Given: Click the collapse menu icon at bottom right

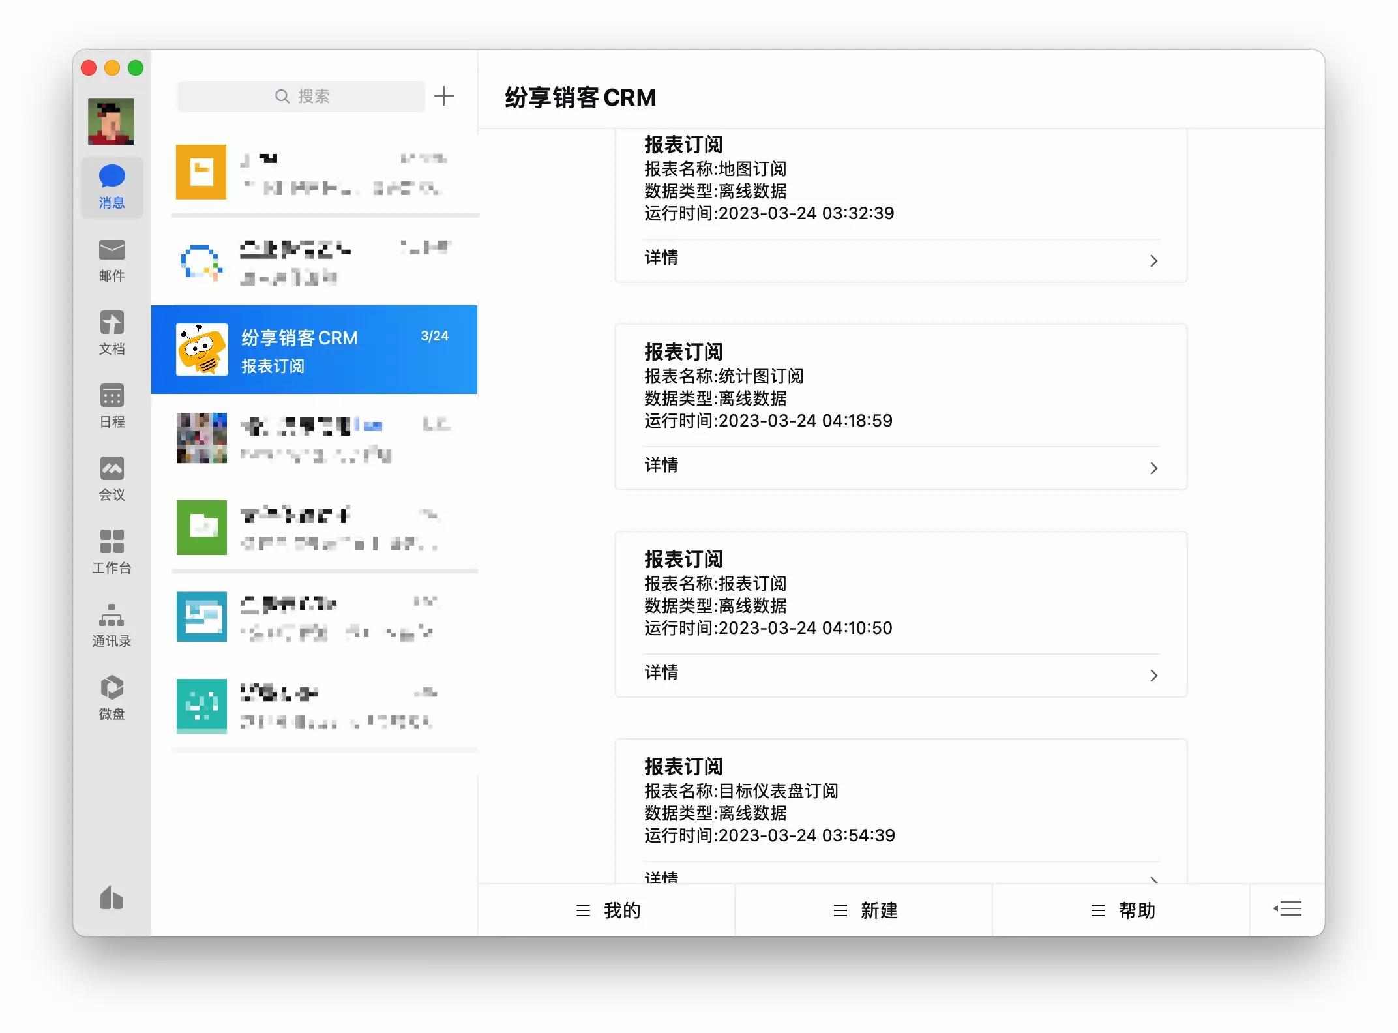Looking at the screenshot, I should click(1288, 909).
